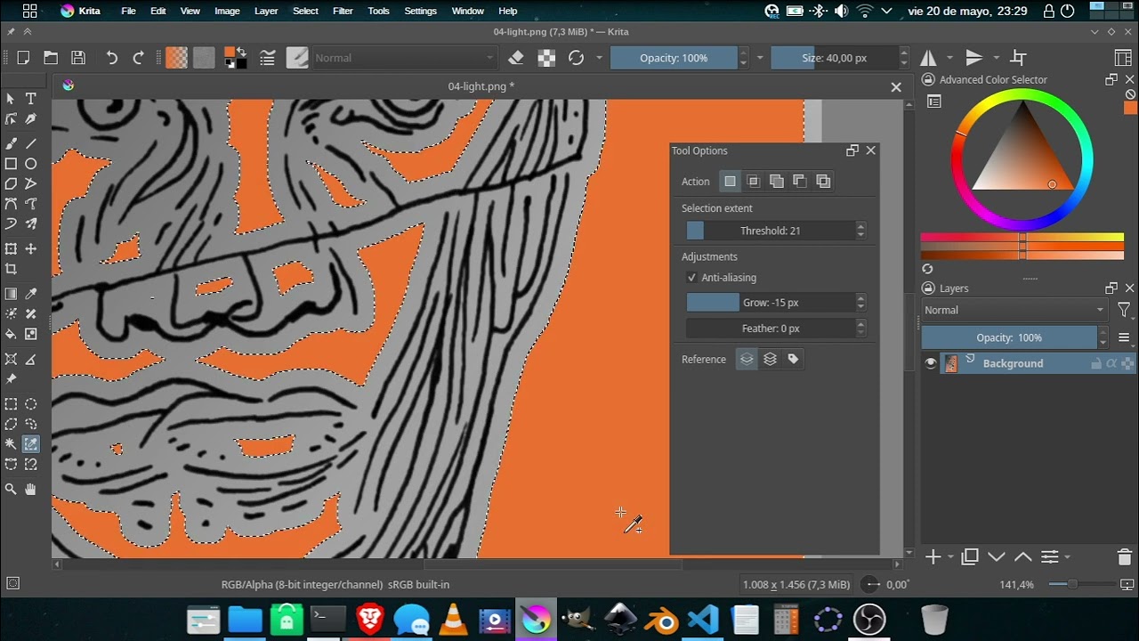Select the Crop tool
This screenshot has height=641, width=1139.
pos(11,269)
